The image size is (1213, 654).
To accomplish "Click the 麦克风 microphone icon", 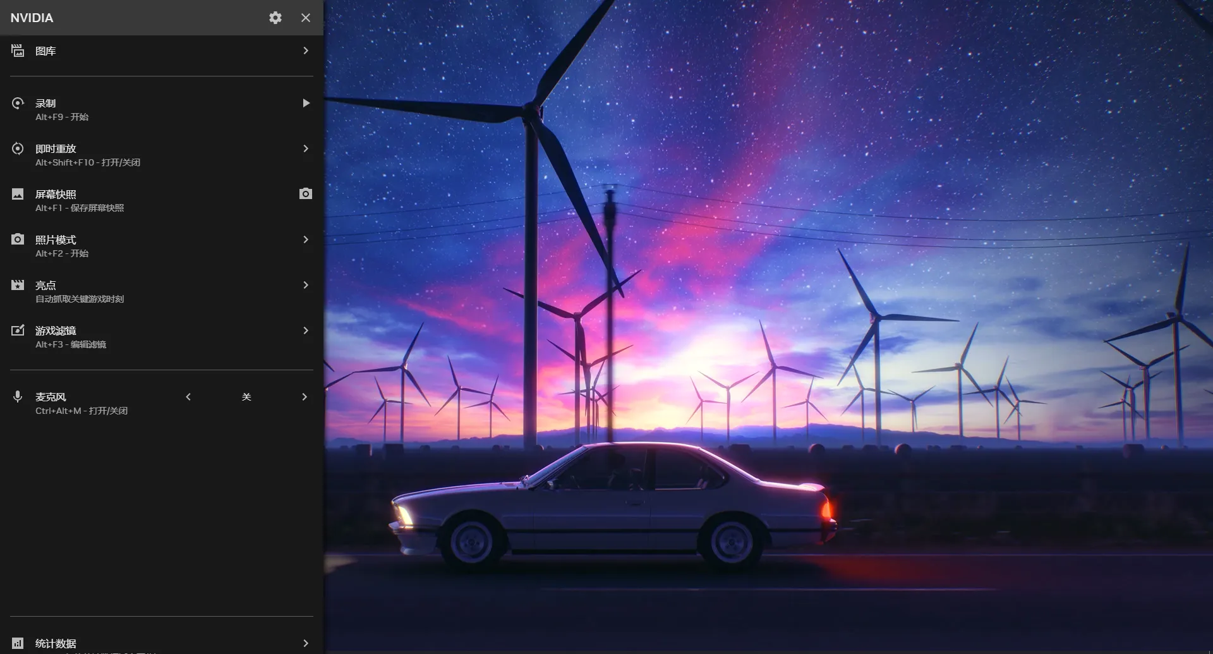I will (18, 397).
